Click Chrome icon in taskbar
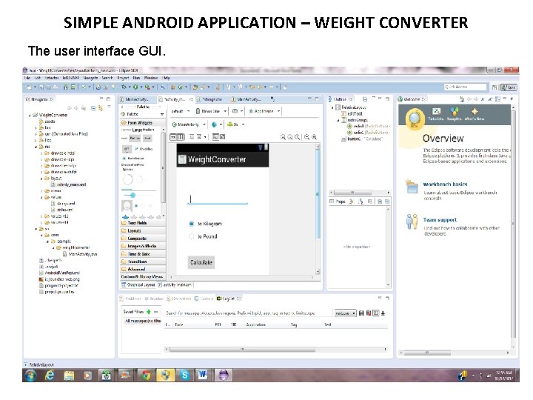This screenshot has width=533, height=400. coord(146,375)
